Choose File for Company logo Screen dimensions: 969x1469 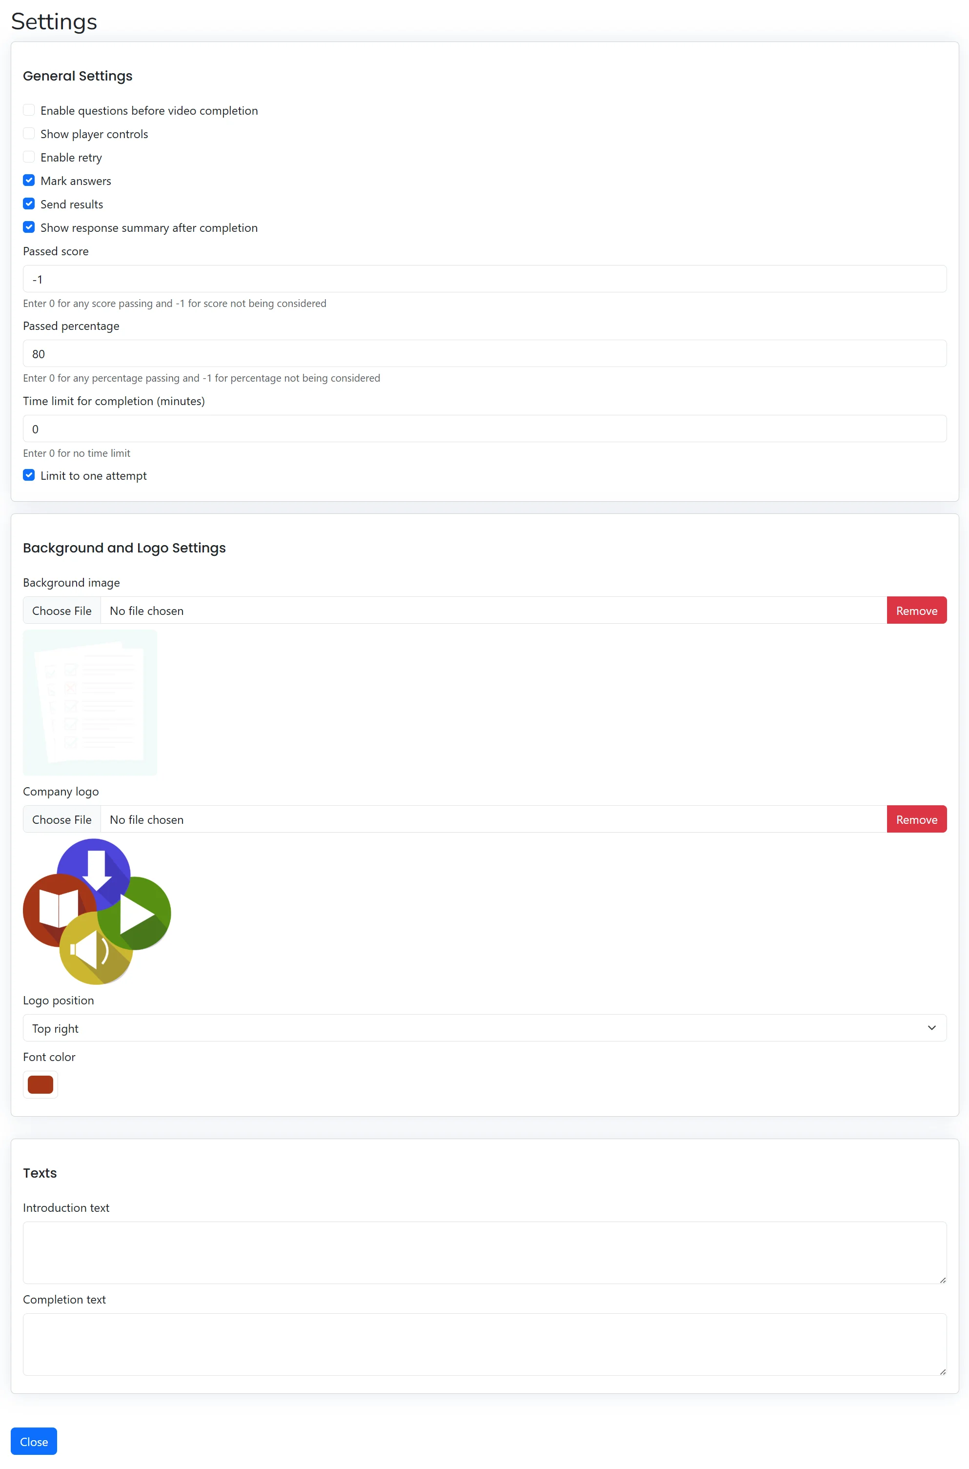(x=62, y=819)
